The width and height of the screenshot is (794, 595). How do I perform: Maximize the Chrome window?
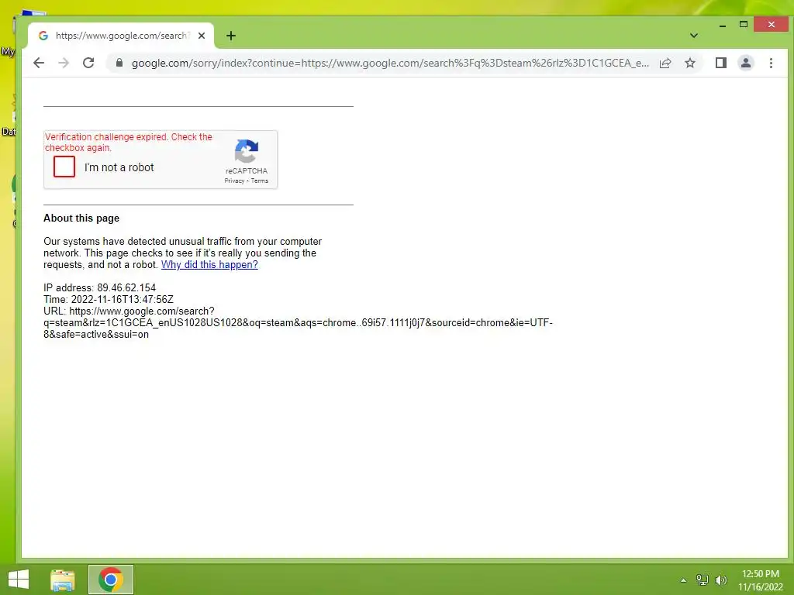tap(744, 24)
